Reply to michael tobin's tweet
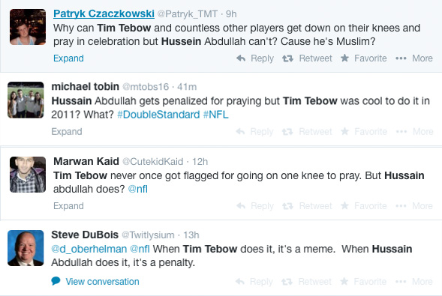Viewport: 442px width, 296px height. [x=254, y=131]
